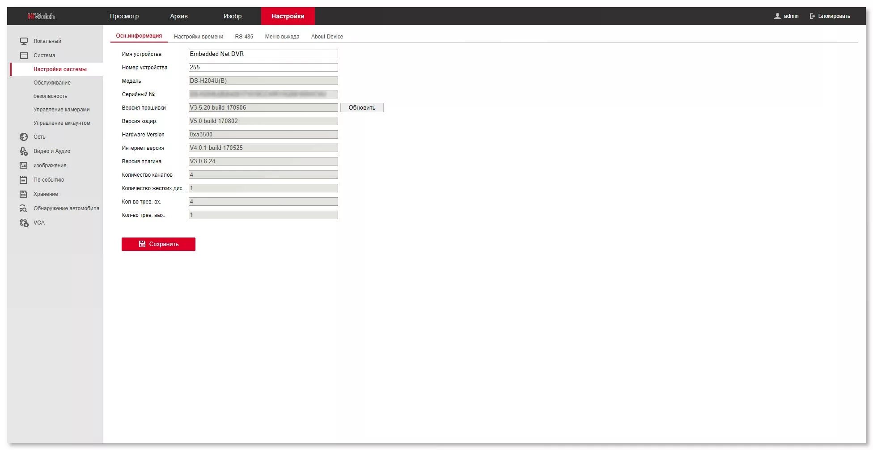Expand Хранение sidebar section
Screen dimensions: 873x450
pos(46,194)
